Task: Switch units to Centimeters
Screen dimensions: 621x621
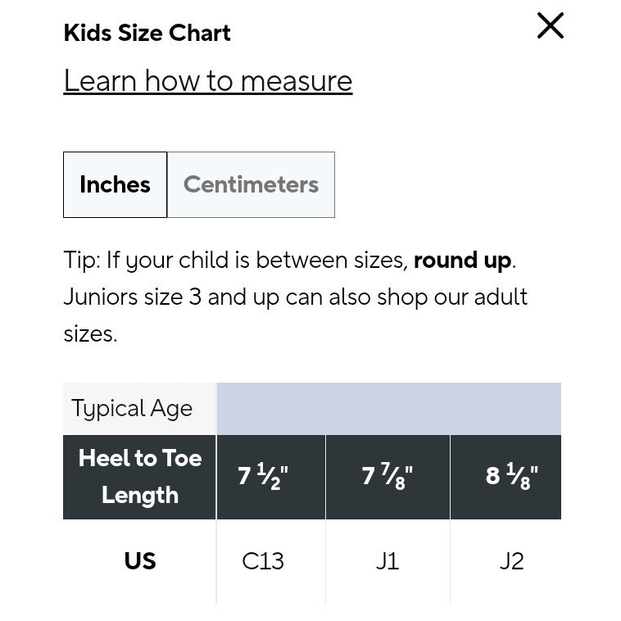Action: pyautogui.click(x=251, y=184)
